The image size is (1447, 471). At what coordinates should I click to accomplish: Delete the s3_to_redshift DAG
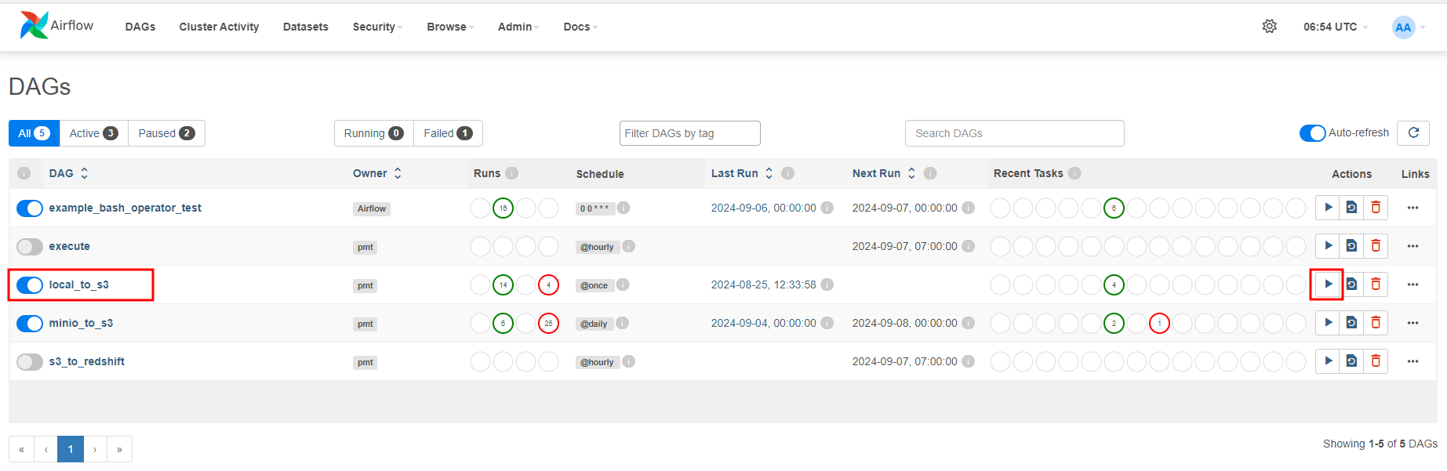[1376, 361]
